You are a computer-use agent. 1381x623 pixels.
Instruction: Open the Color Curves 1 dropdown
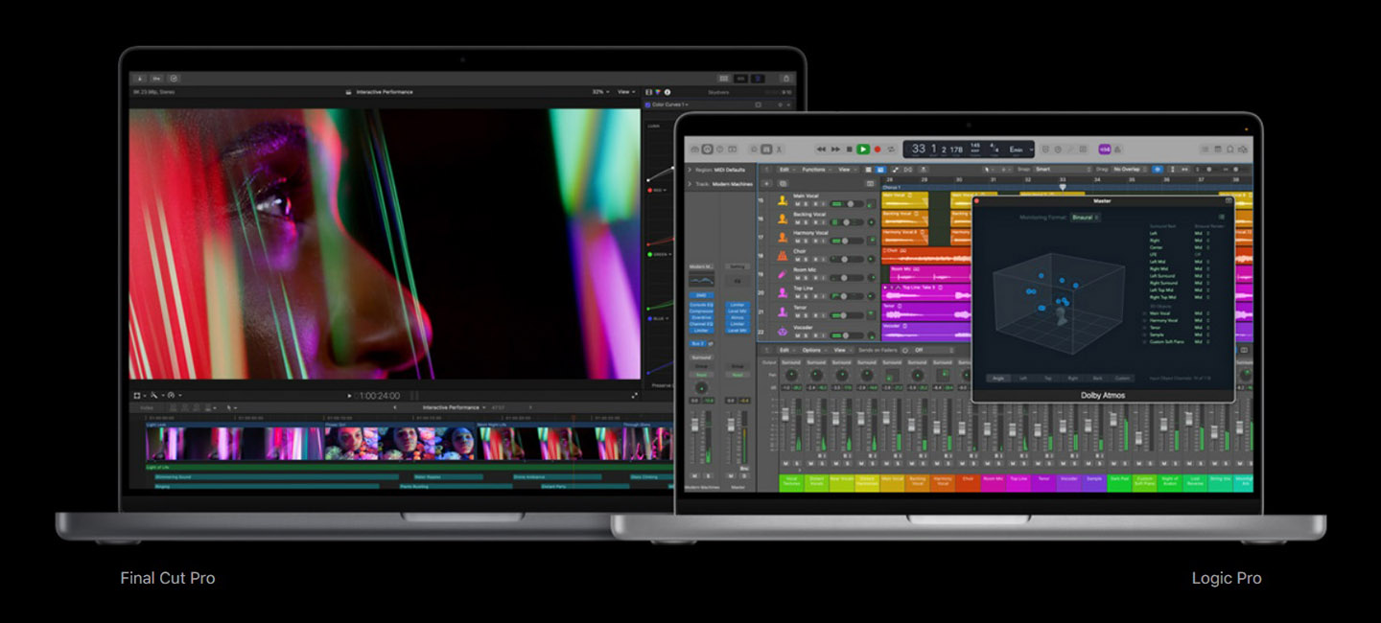pyautogui.click(x=672, y=104)
